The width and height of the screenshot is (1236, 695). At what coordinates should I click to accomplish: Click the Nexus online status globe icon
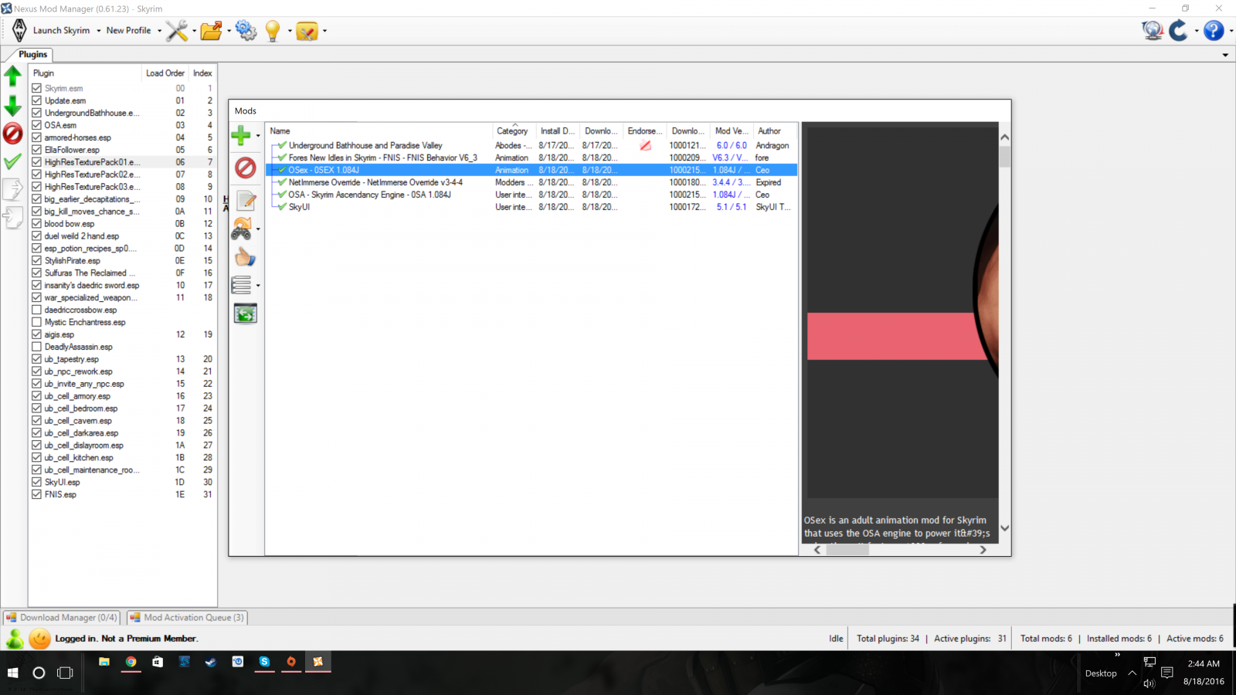point(1153,31)
